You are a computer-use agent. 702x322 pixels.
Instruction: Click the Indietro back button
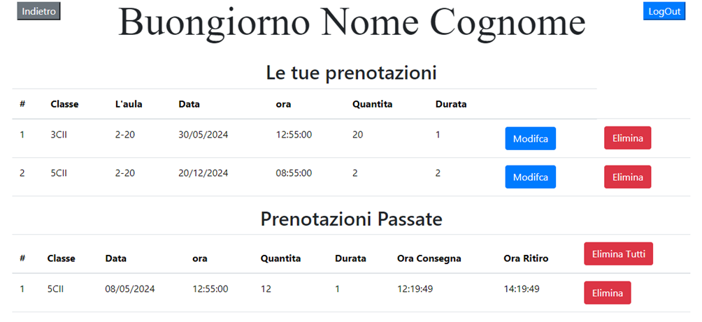(x=38, y=11)
